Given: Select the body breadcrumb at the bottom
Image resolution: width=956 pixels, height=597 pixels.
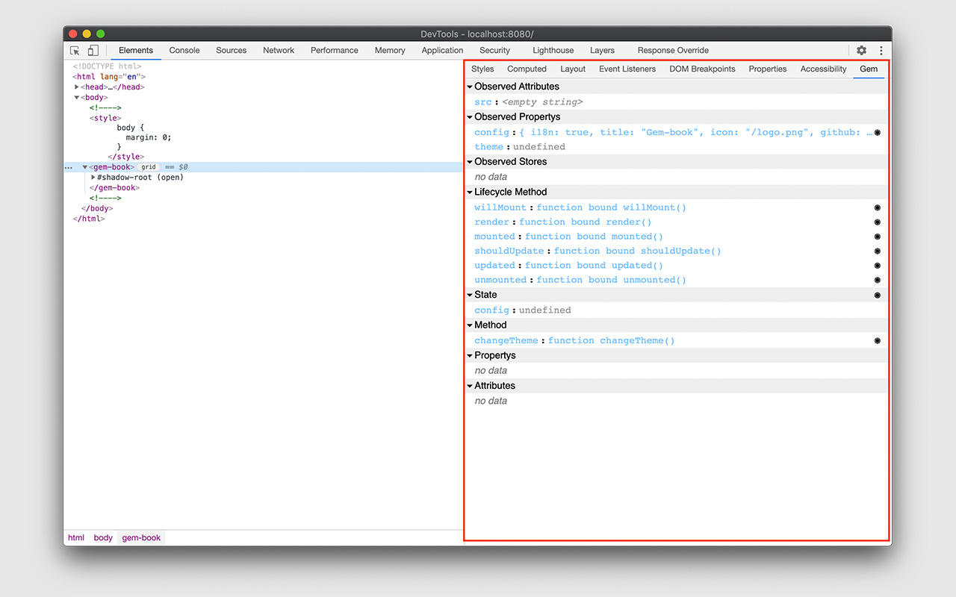Looking at the screenshot, I should 103,537.
